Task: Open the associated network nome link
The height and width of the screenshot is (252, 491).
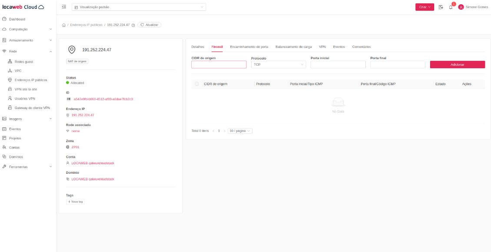Action: pyautogui.click(x=76, y=131)
